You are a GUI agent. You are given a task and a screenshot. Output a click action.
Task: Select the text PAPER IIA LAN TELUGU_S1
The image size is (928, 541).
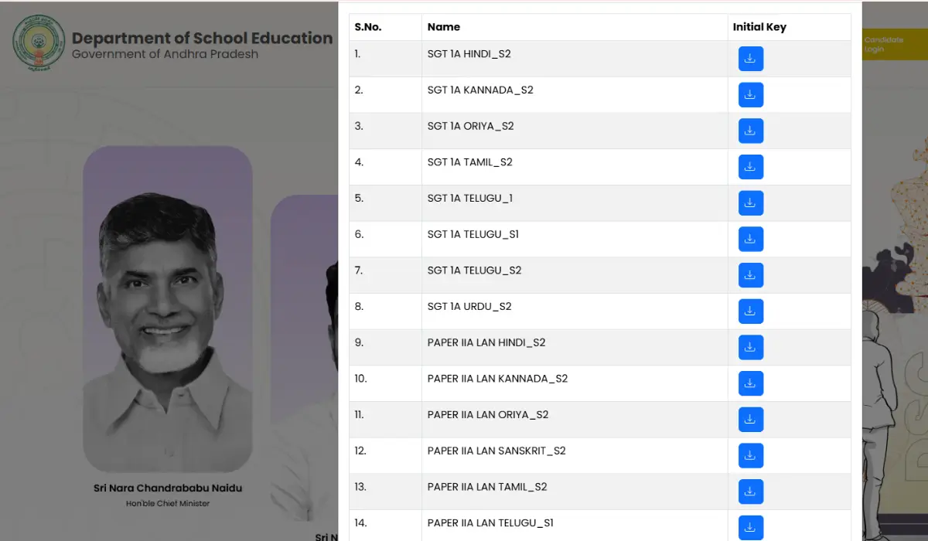tap(491, 522)
